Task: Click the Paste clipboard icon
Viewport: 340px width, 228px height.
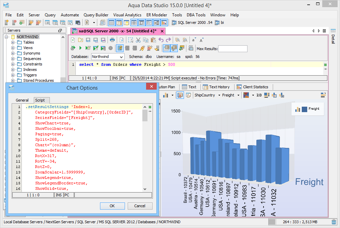Action: [x=153, y=40]
